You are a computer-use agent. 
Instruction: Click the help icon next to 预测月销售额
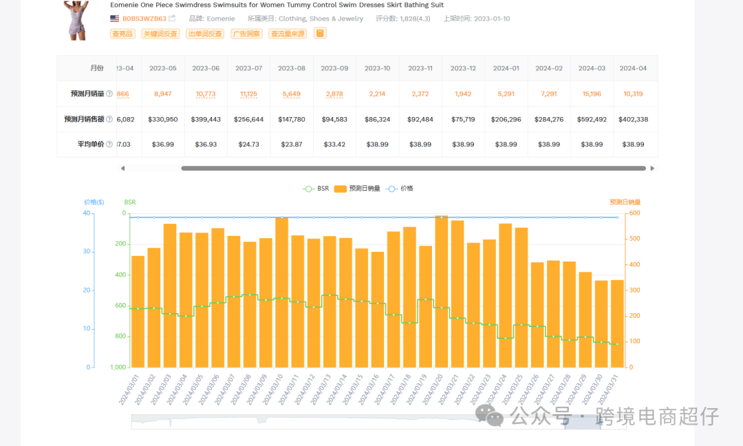coord(109,119)
